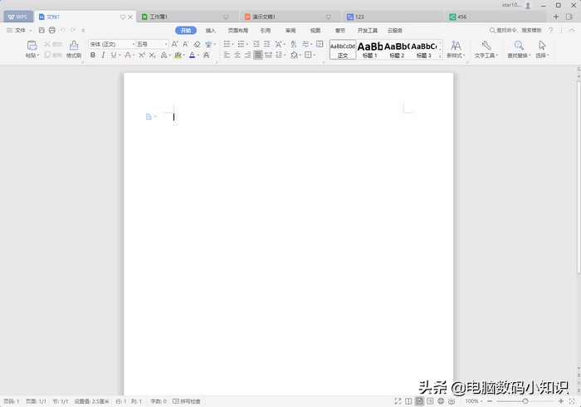581x407 pixels.
Task: Open the Find and Replace (查找替换) tool
Action: pyautogui.click(x=520, y=49)
